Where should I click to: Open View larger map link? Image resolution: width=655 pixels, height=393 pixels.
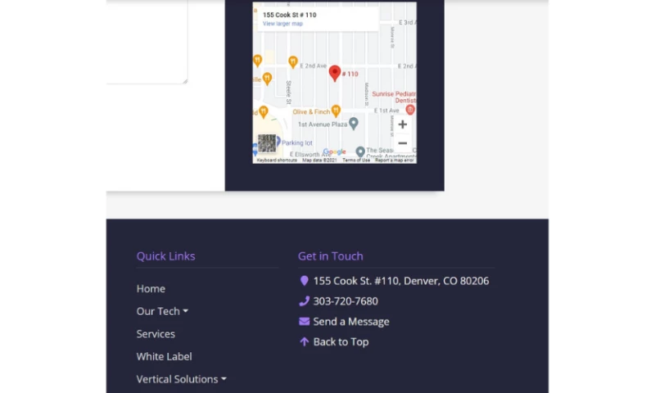click(x=282, y=24)
